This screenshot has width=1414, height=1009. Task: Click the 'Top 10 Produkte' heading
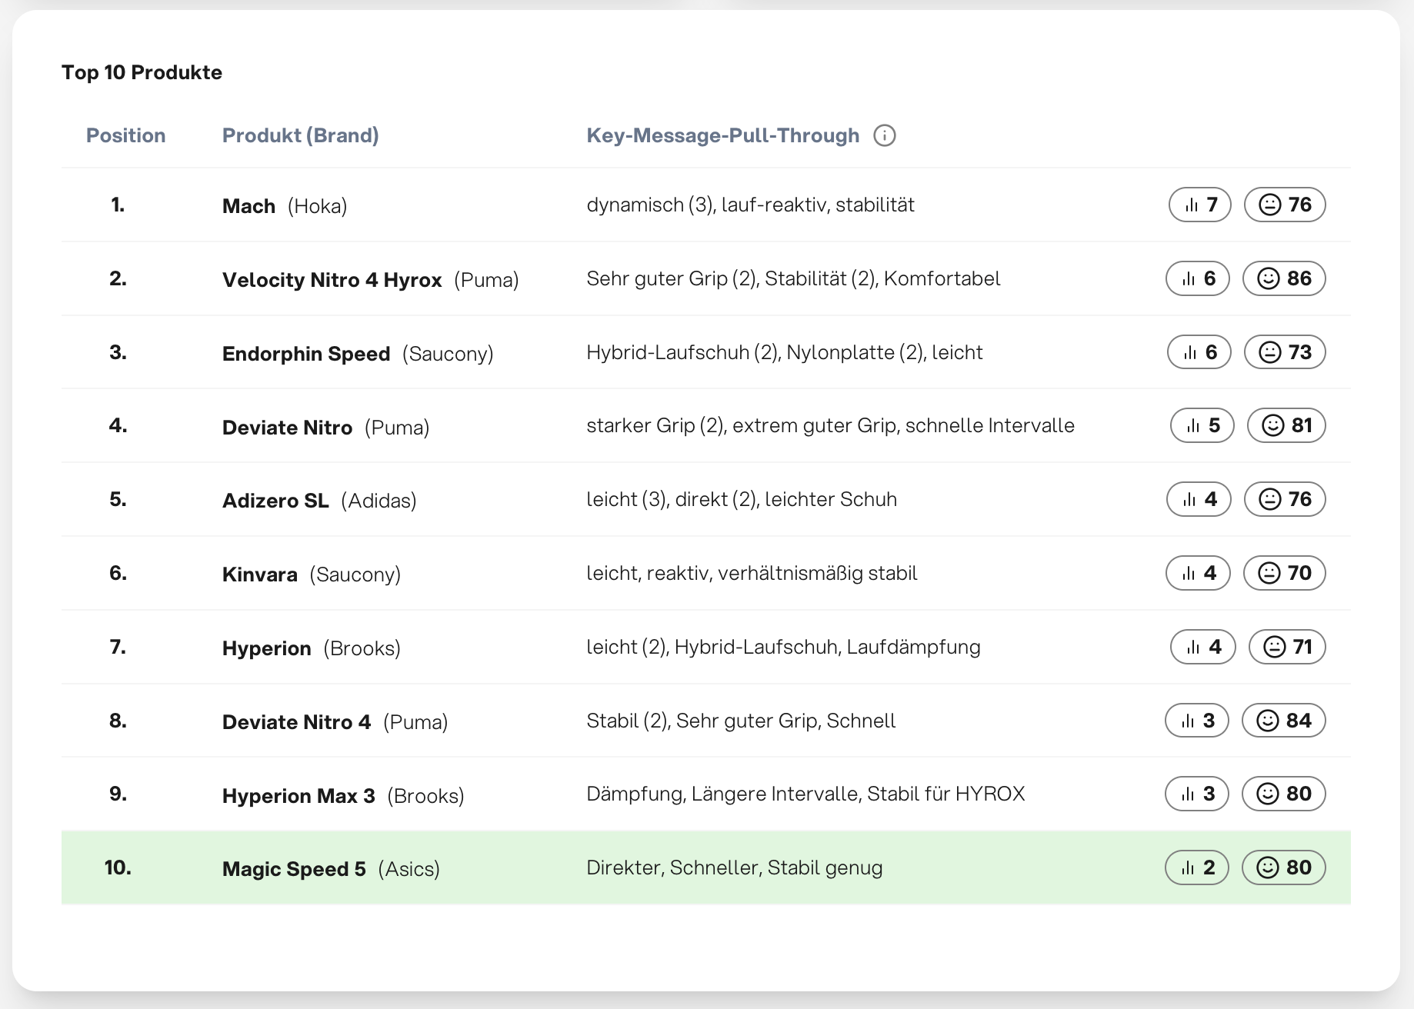pos(142,72)
